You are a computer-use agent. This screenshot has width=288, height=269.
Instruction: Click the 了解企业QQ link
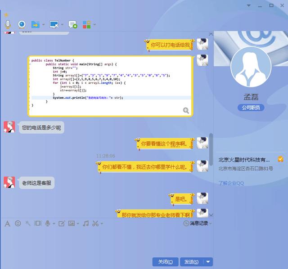click(x=231, y=183)
